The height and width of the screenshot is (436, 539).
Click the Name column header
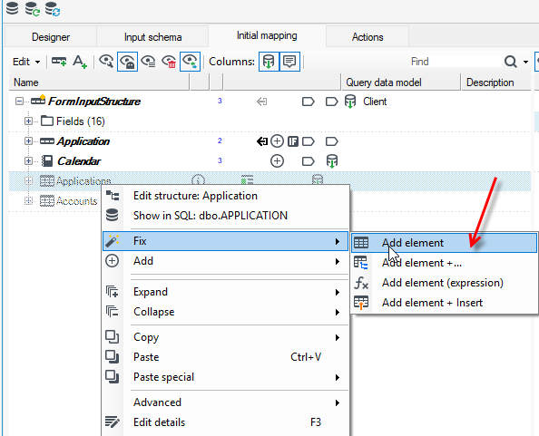click(99, 82)
